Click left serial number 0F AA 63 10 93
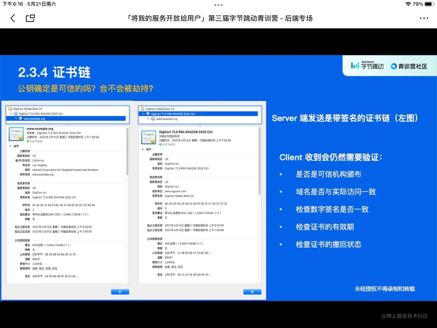Image resolution: width=437 pixels, height=328 pixels. tap(64, 205)
